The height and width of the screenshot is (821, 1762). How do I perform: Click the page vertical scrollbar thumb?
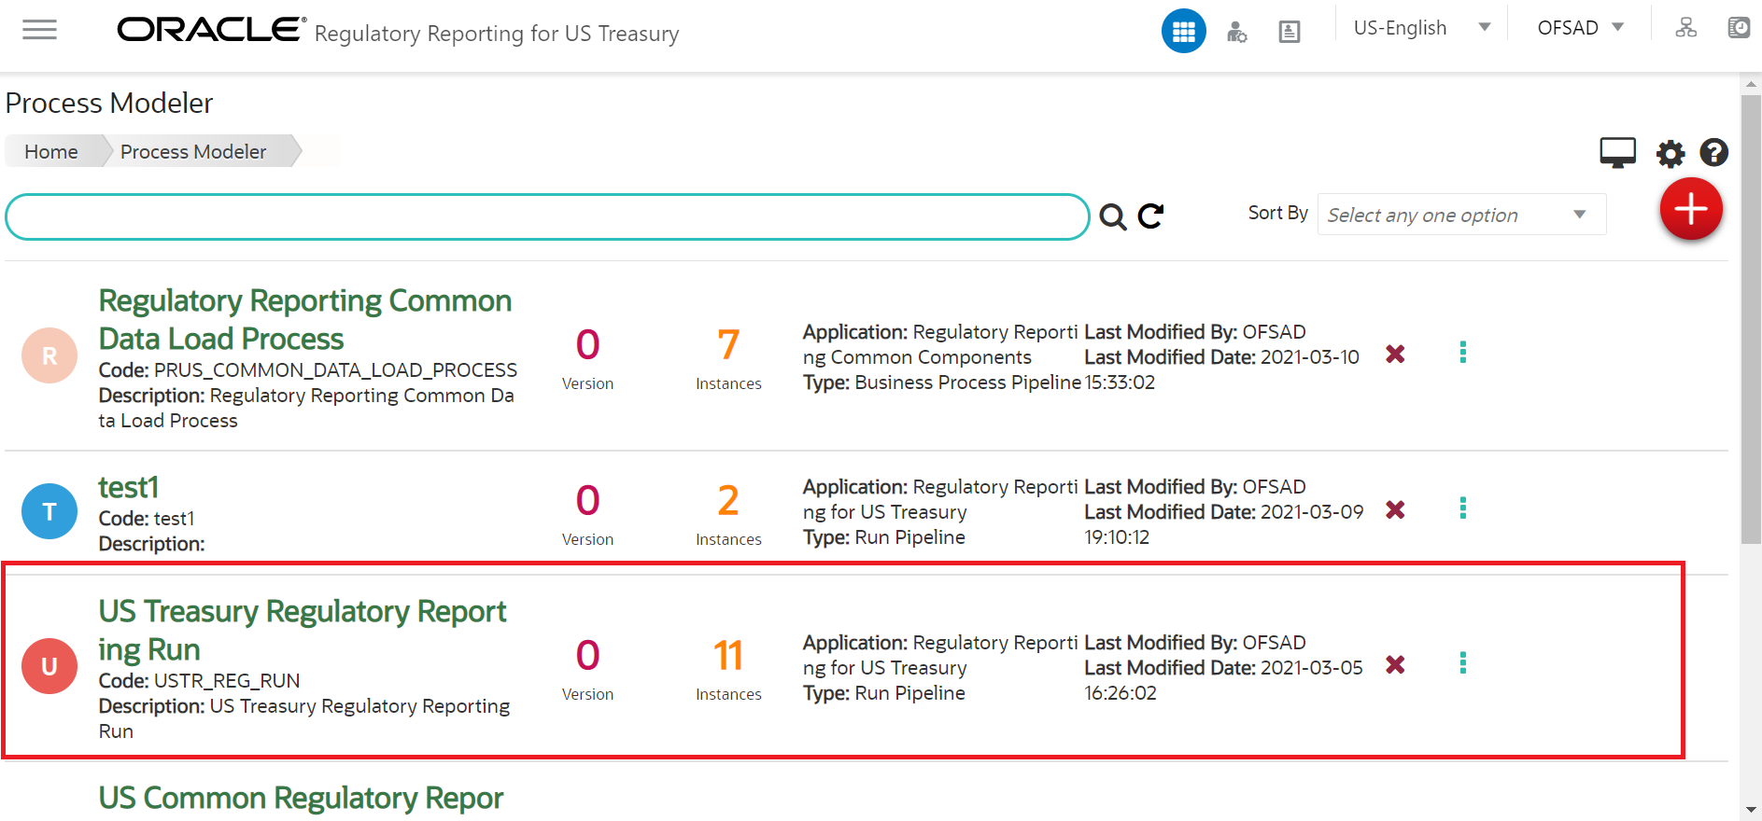pyautogui.click(x=1751, y=319)
